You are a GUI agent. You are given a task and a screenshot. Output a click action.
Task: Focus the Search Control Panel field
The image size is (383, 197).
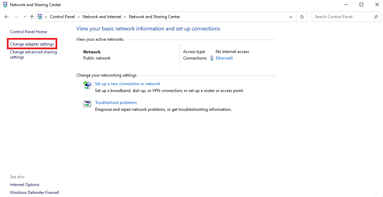[341, 17]
